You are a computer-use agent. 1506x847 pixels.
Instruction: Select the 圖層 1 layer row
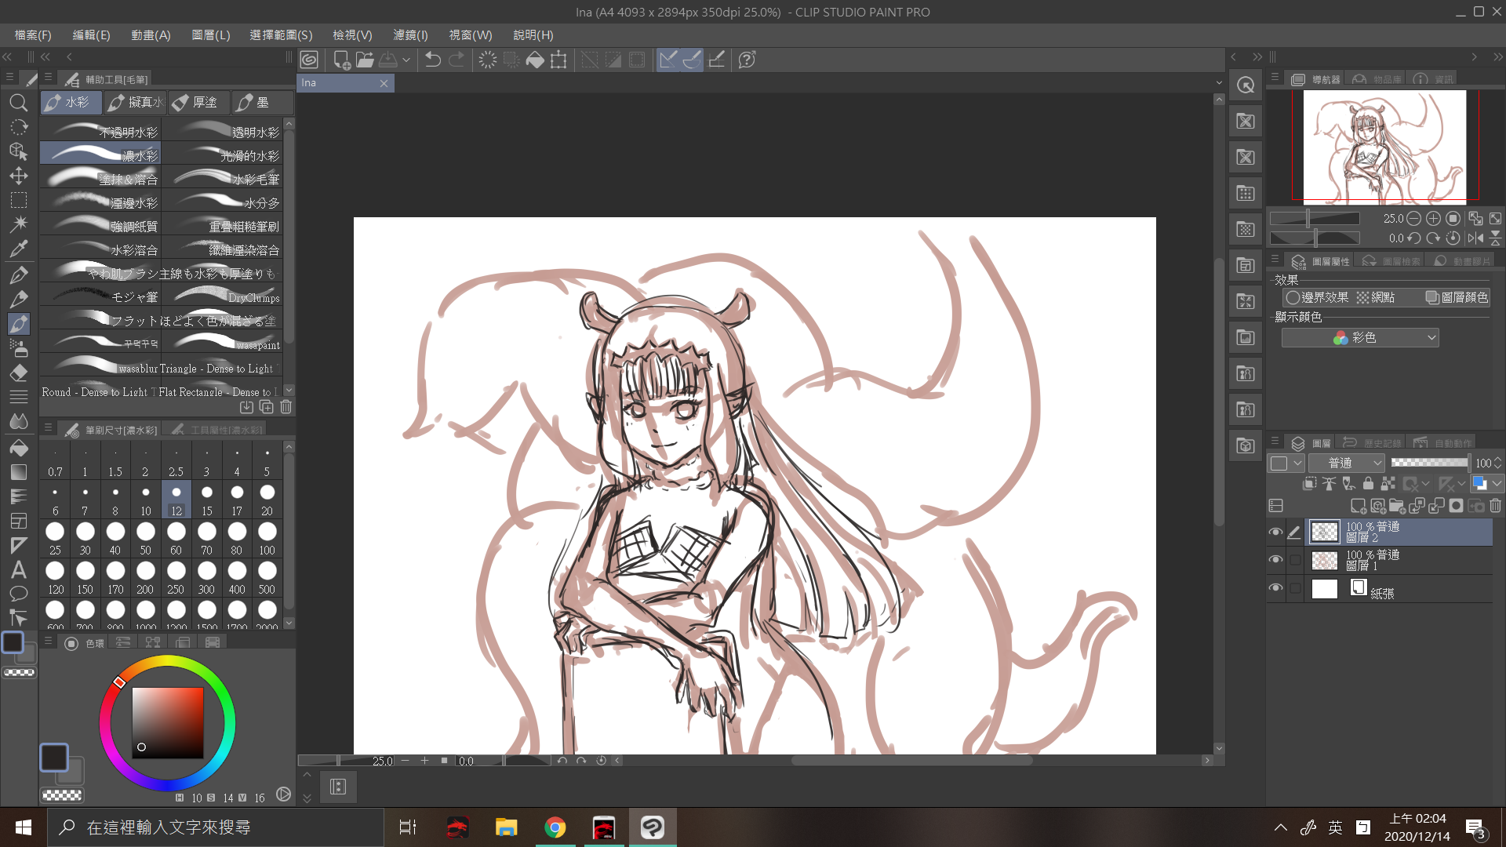(x=1399, y=560)
